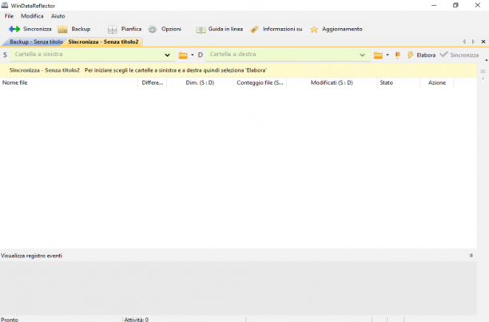Image resolution: width=489 pixels, height=322 pixels.
Task: Open Opzioni gear icon
Action: (152, 30)
